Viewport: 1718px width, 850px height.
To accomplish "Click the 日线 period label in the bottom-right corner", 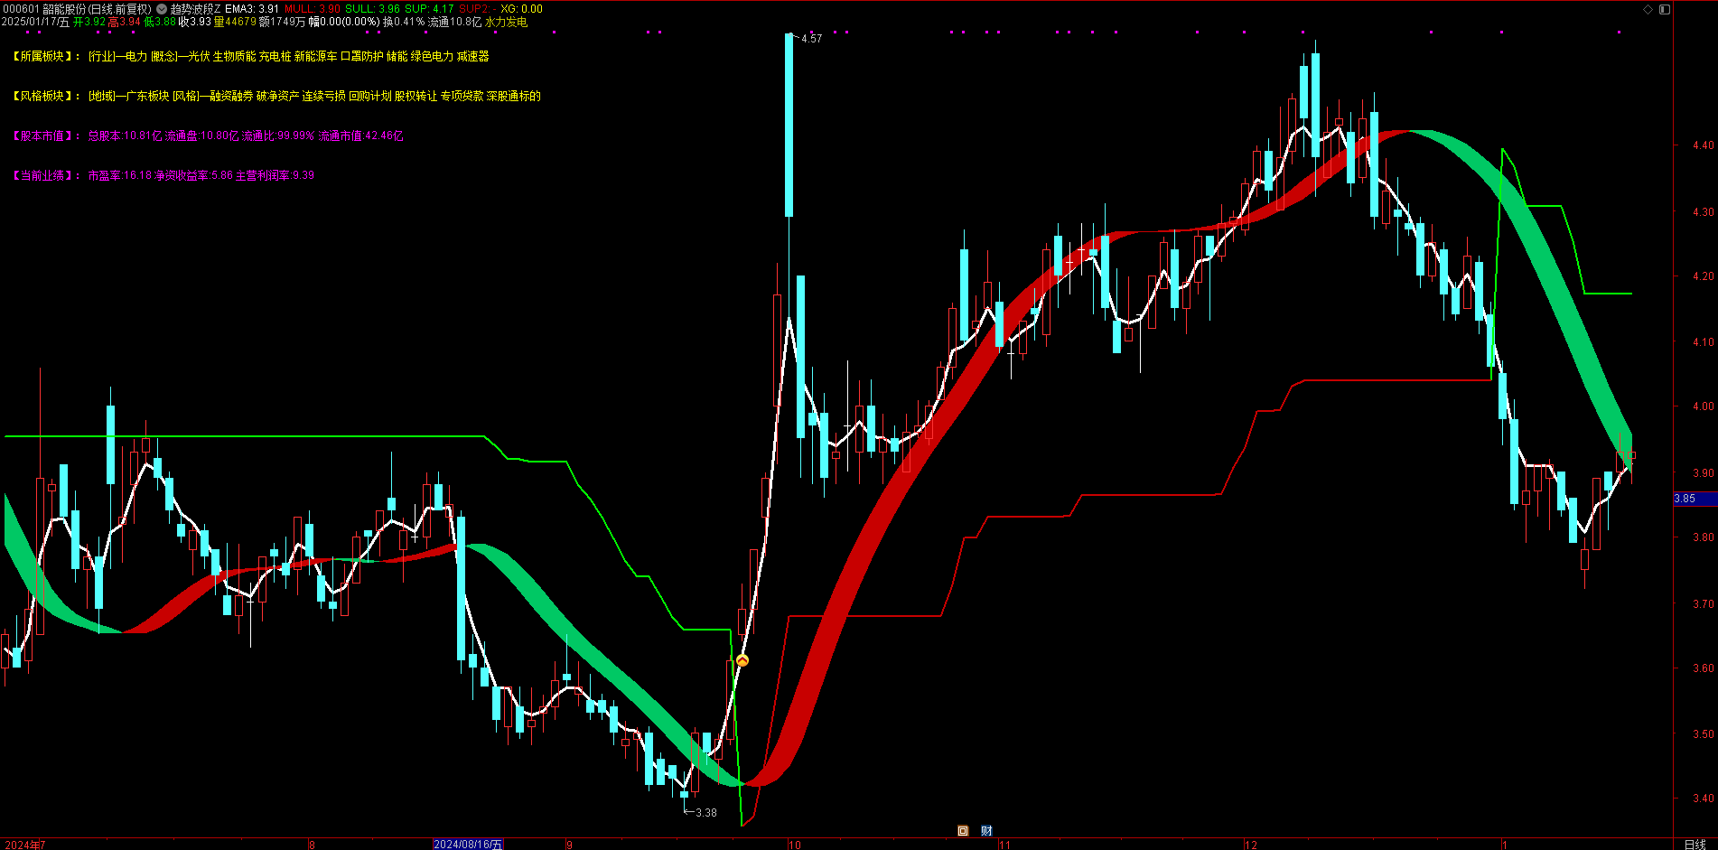I will 1695,845.
